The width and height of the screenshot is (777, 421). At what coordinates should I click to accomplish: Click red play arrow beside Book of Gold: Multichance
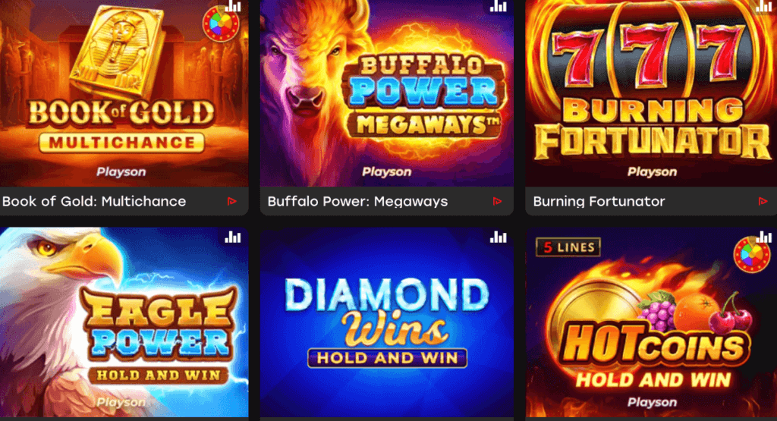click(232, 201)
